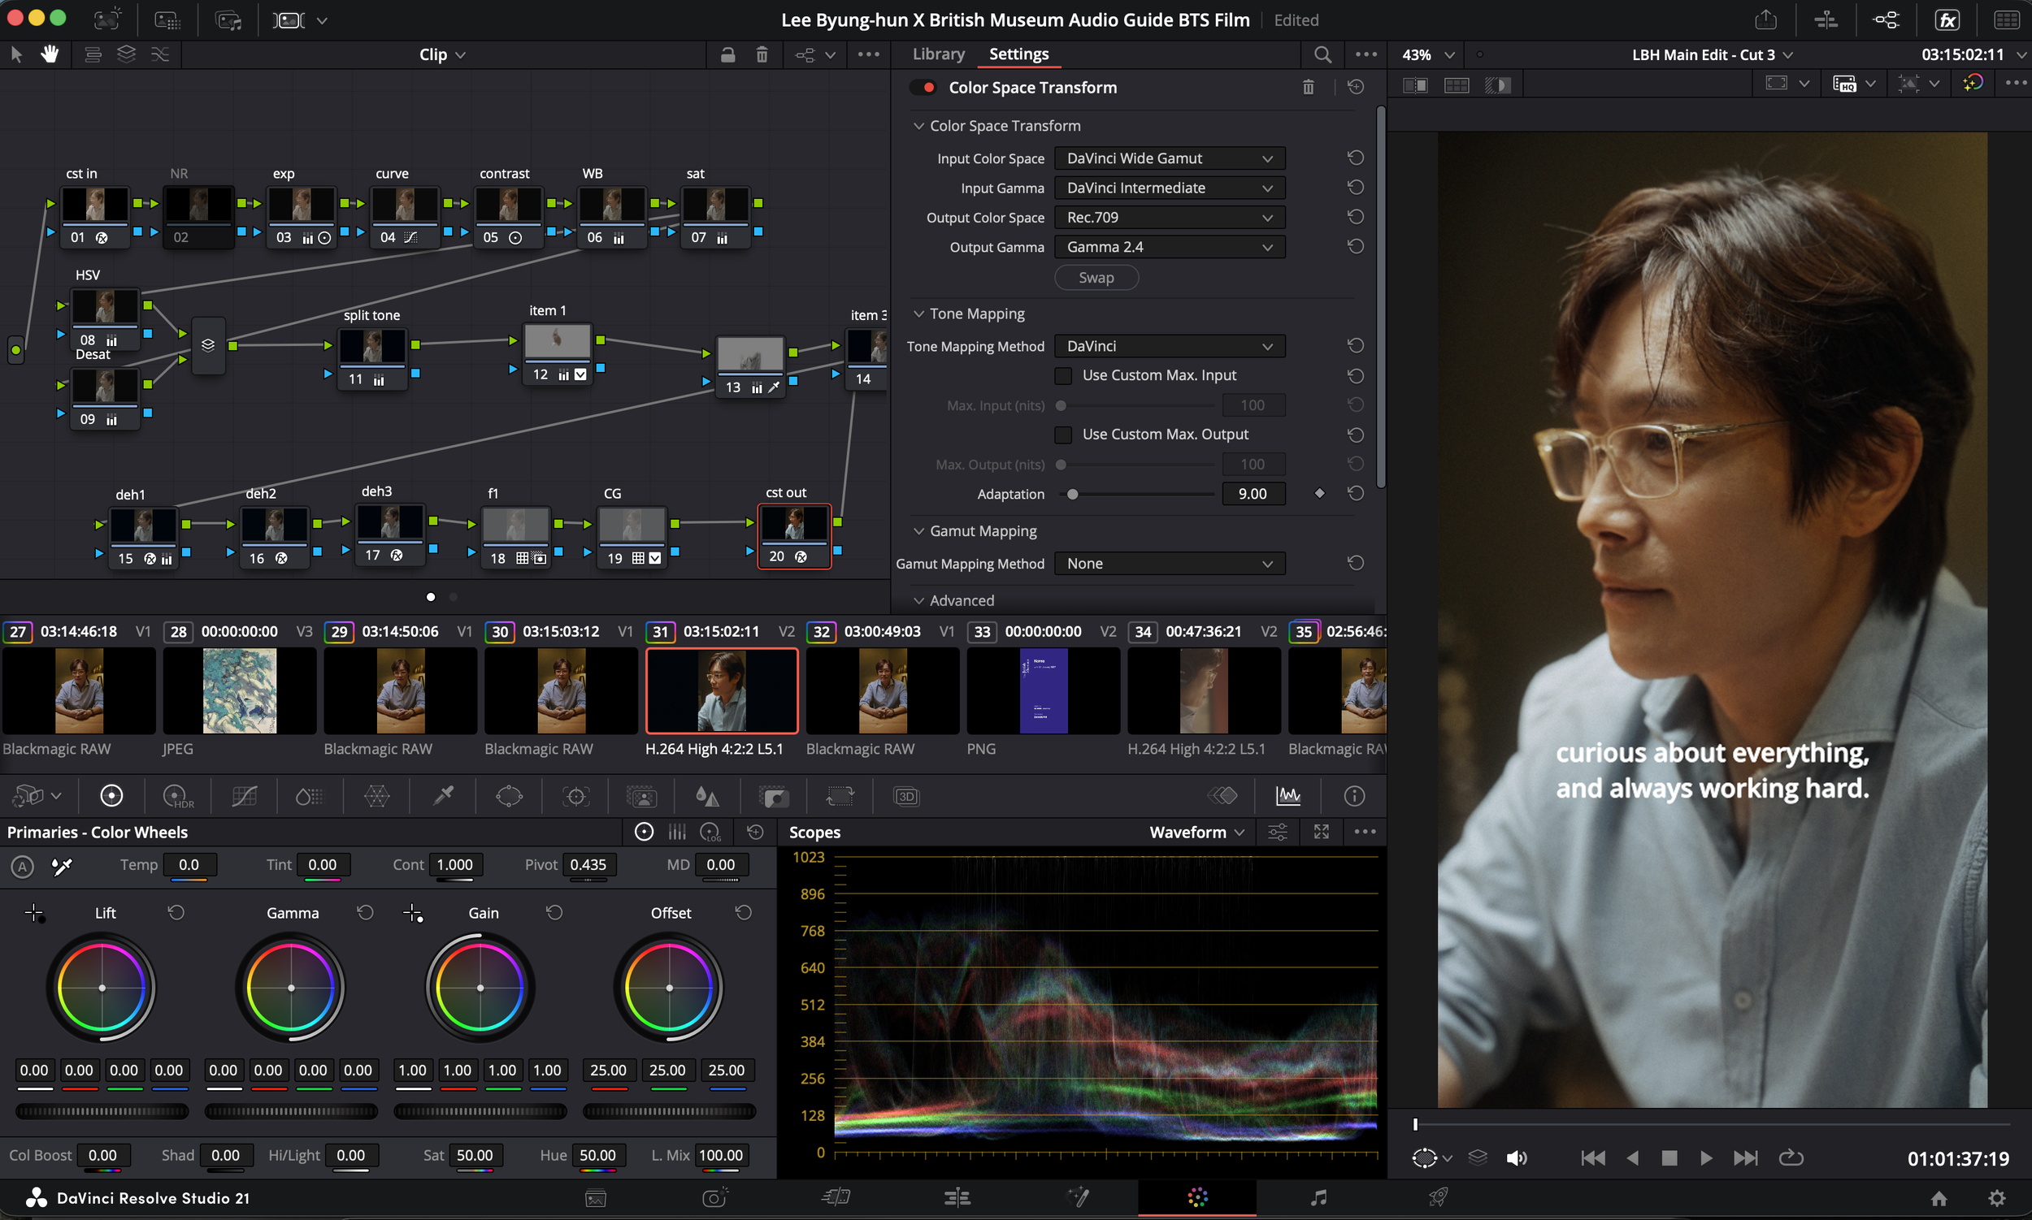This screenshot has width=2032, height=1220.
Task: Collapse the Tone Mapping section
Action: click(x=919, y=314)
